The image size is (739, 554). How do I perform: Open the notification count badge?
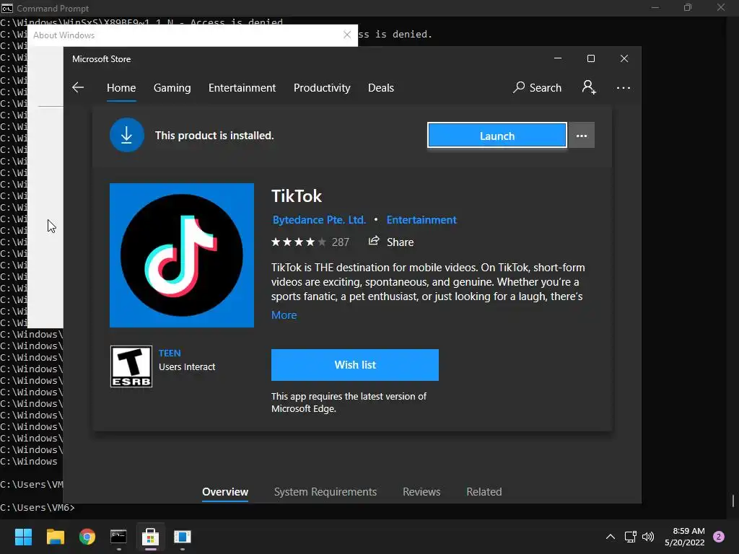tap(719, 537)
